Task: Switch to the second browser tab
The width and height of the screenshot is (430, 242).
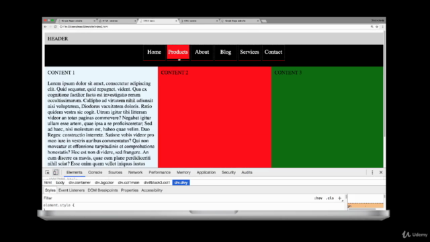Action: (x=118, y=21)
